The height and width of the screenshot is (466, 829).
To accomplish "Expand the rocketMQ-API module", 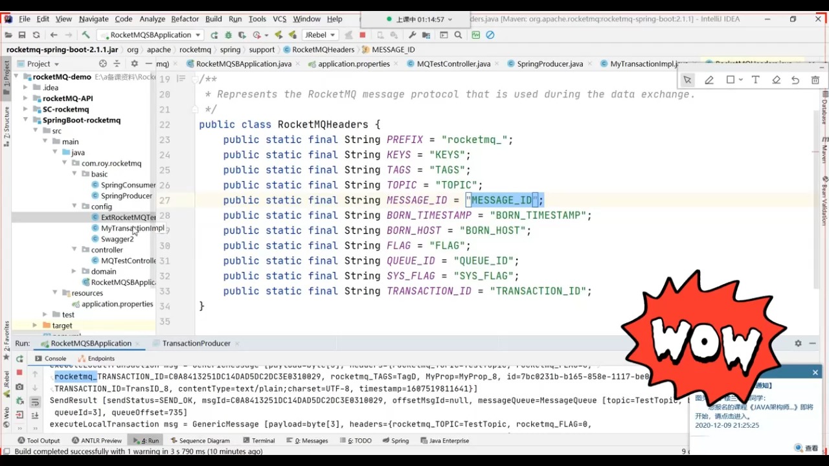I will [x=25, y=98].
